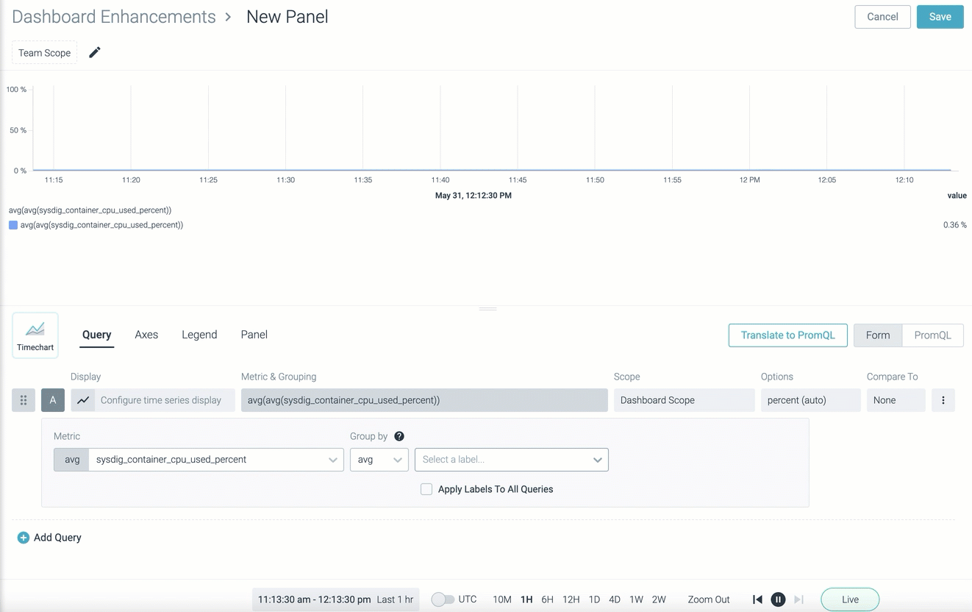The image size is (972, 612).
Task: Open the query three-dot more menu
Action: [x=943, y=400]
